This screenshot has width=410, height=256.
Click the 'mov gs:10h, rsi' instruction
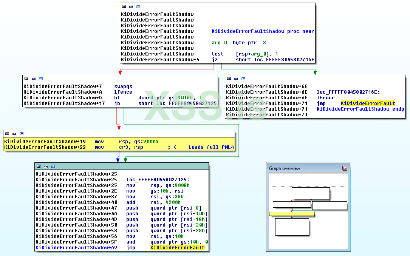[155, 191]
